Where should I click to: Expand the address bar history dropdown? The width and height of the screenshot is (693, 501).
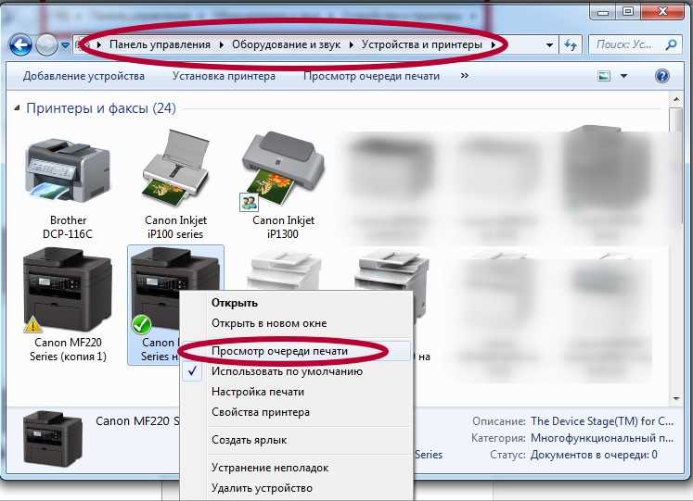tap(549, 45)
